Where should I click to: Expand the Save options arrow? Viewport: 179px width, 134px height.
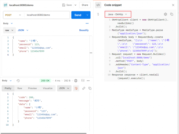(x=76, y=5)
